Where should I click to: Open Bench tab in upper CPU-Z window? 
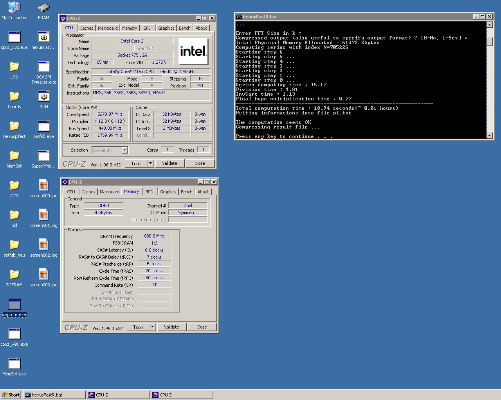(185, 28)
